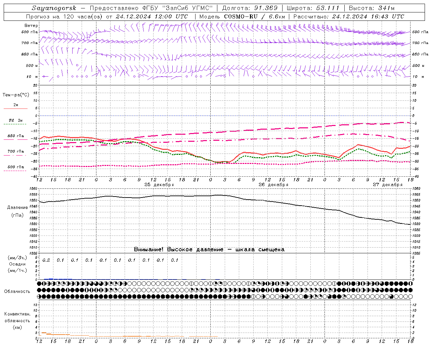Click the "Облачность" cloud cover label
This screenshot has width=430, height=344.
[17, 292]
